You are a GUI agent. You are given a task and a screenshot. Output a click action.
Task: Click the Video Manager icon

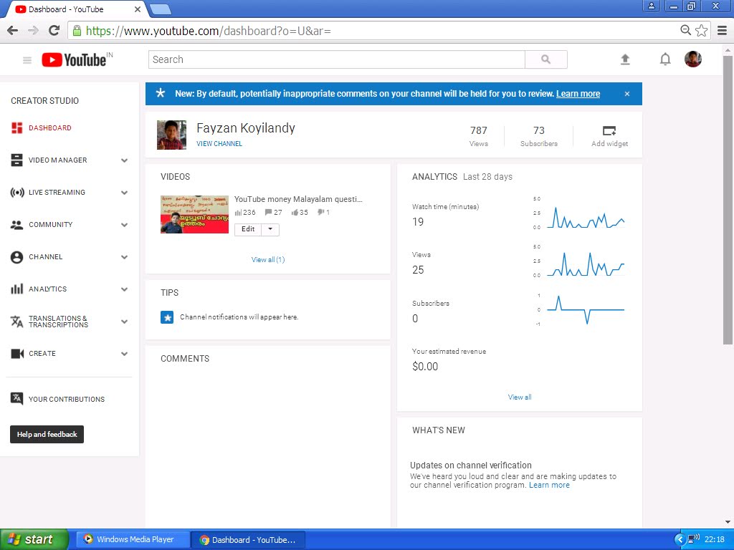coord(17,160)
